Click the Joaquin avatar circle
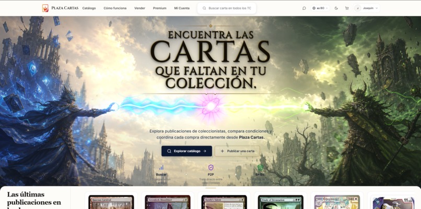This screenshot has height=209, width=421. [357, 8]
